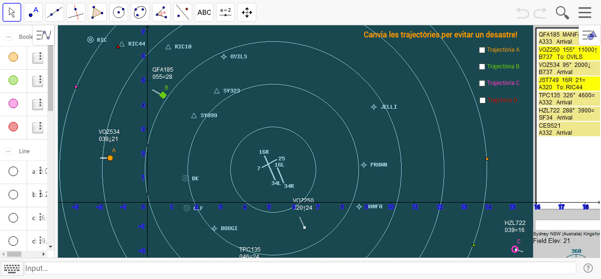This screenshot has width=601, height=279.
Task: Open the graphics style bar toggle
Action: coord(589,35)
